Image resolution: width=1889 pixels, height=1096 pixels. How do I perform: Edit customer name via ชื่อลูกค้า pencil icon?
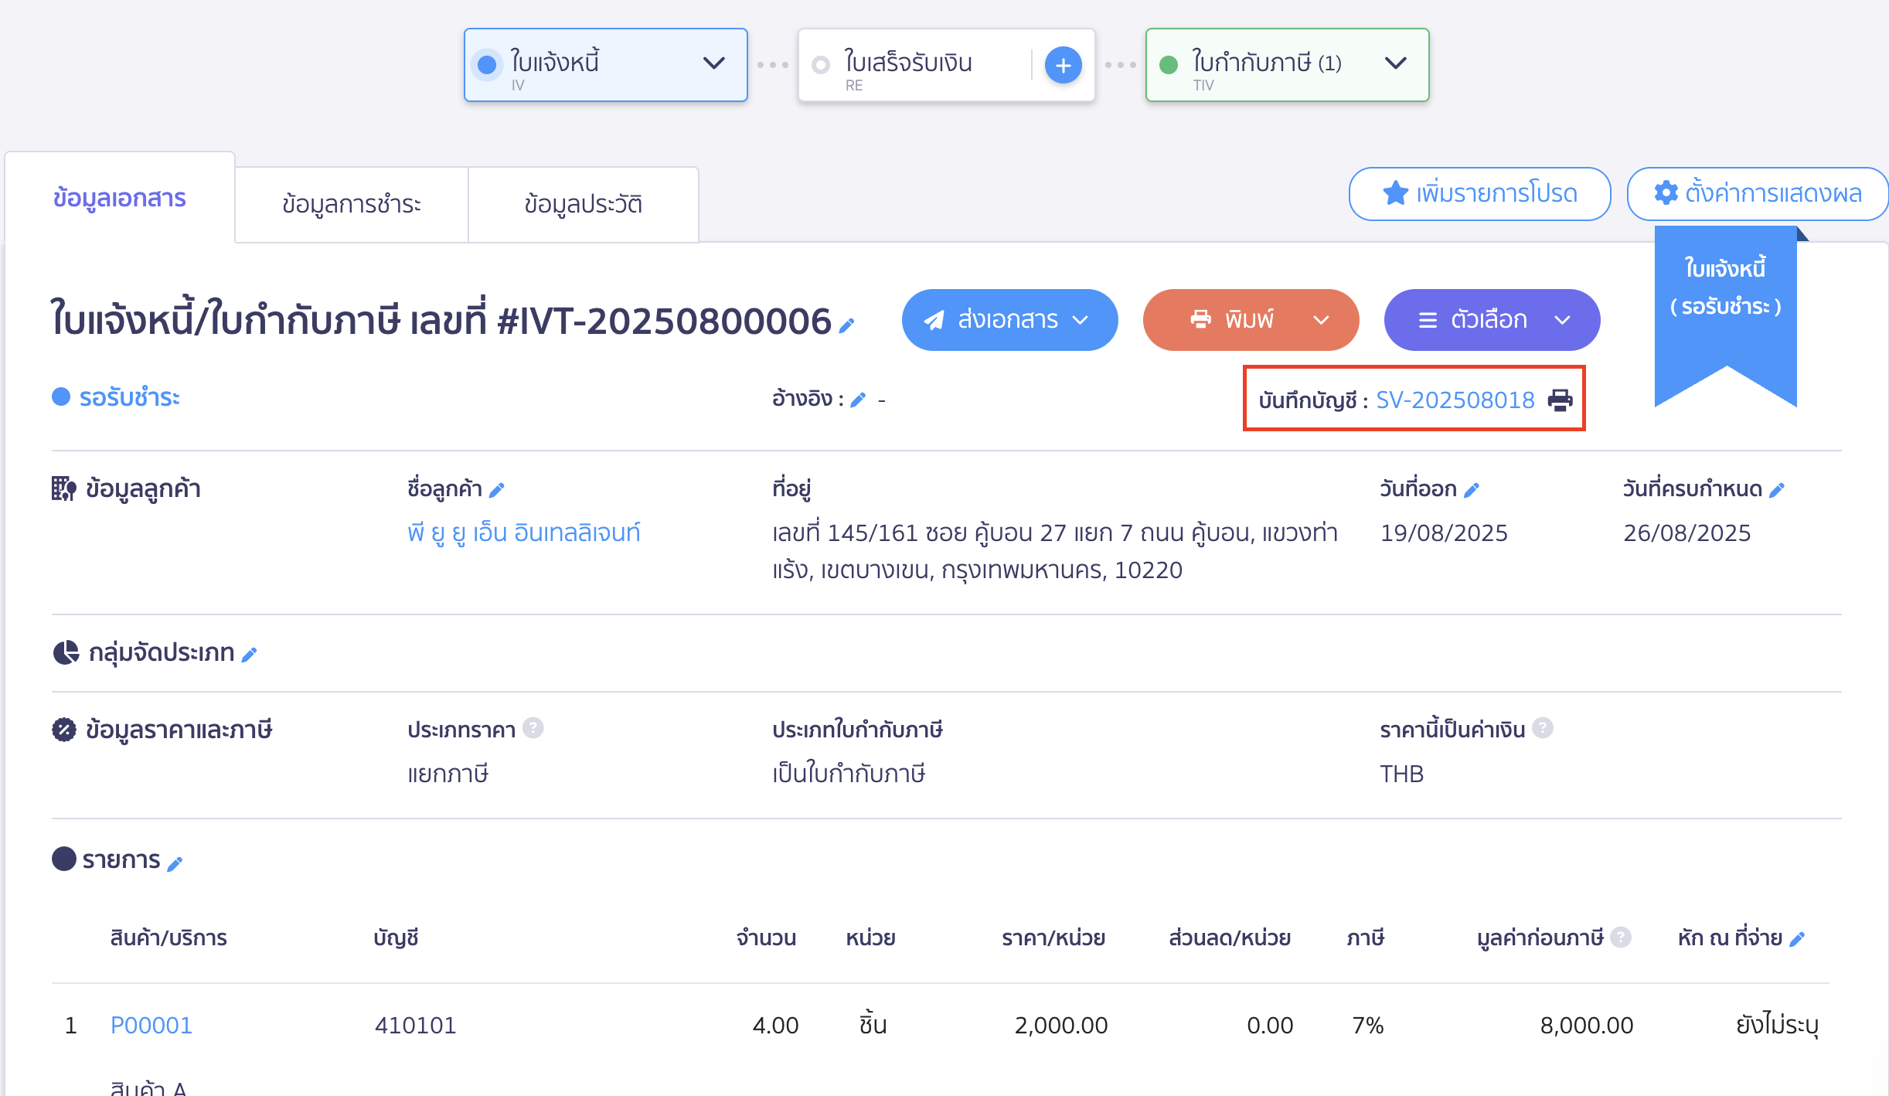pos(497,489)
